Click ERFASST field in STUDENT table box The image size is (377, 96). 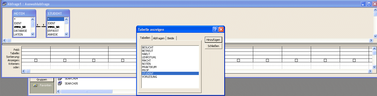[x=56, y=31]
